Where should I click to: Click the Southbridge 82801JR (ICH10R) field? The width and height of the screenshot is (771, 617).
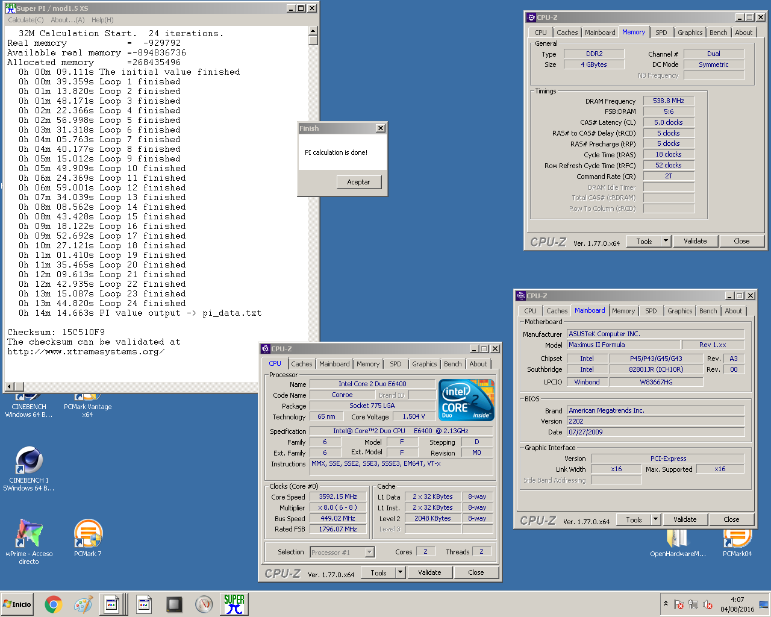(656, 369)
